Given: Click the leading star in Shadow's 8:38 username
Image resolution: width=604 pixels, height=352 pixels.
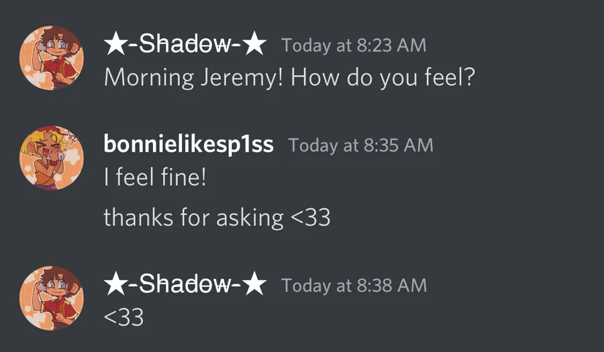Looking at the screenshot, I should 115,285.
